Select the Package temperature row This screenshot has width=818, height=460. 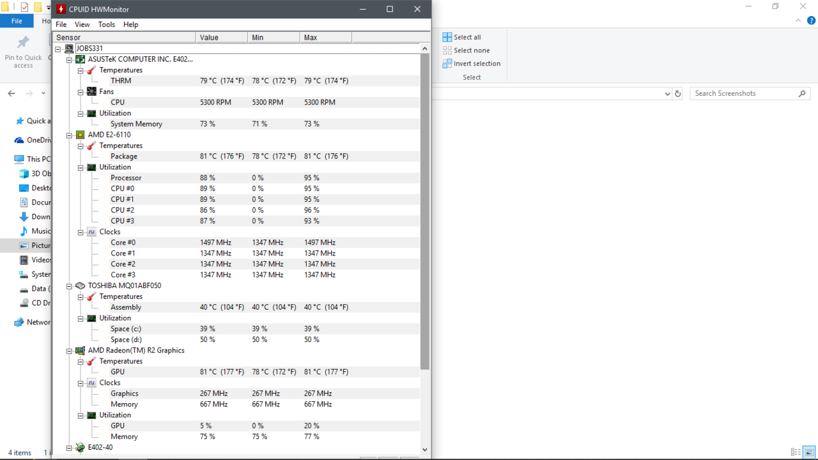tap(236, 156)
